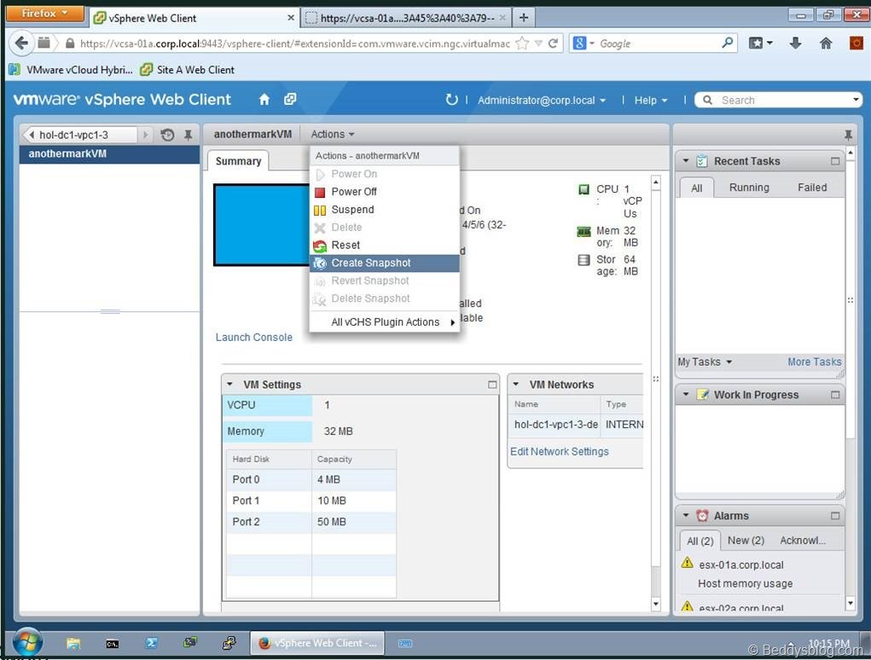
Task: Switch to the vSphere Web Client browser tab
Action: click(x=195, y=18)
